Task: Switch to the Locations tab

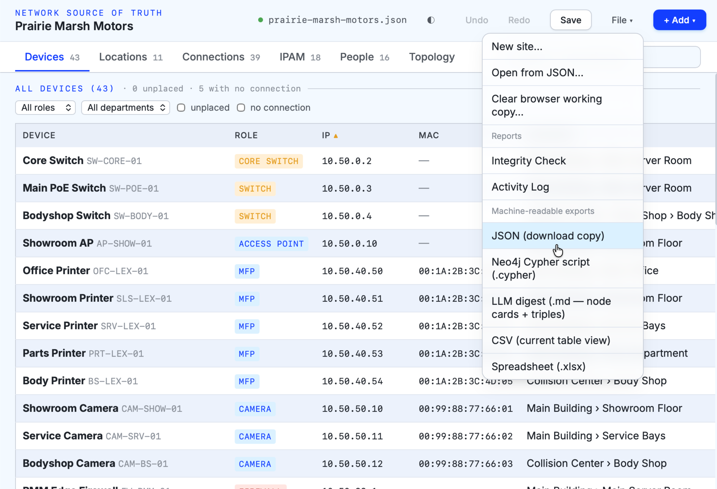Action: 131,57
